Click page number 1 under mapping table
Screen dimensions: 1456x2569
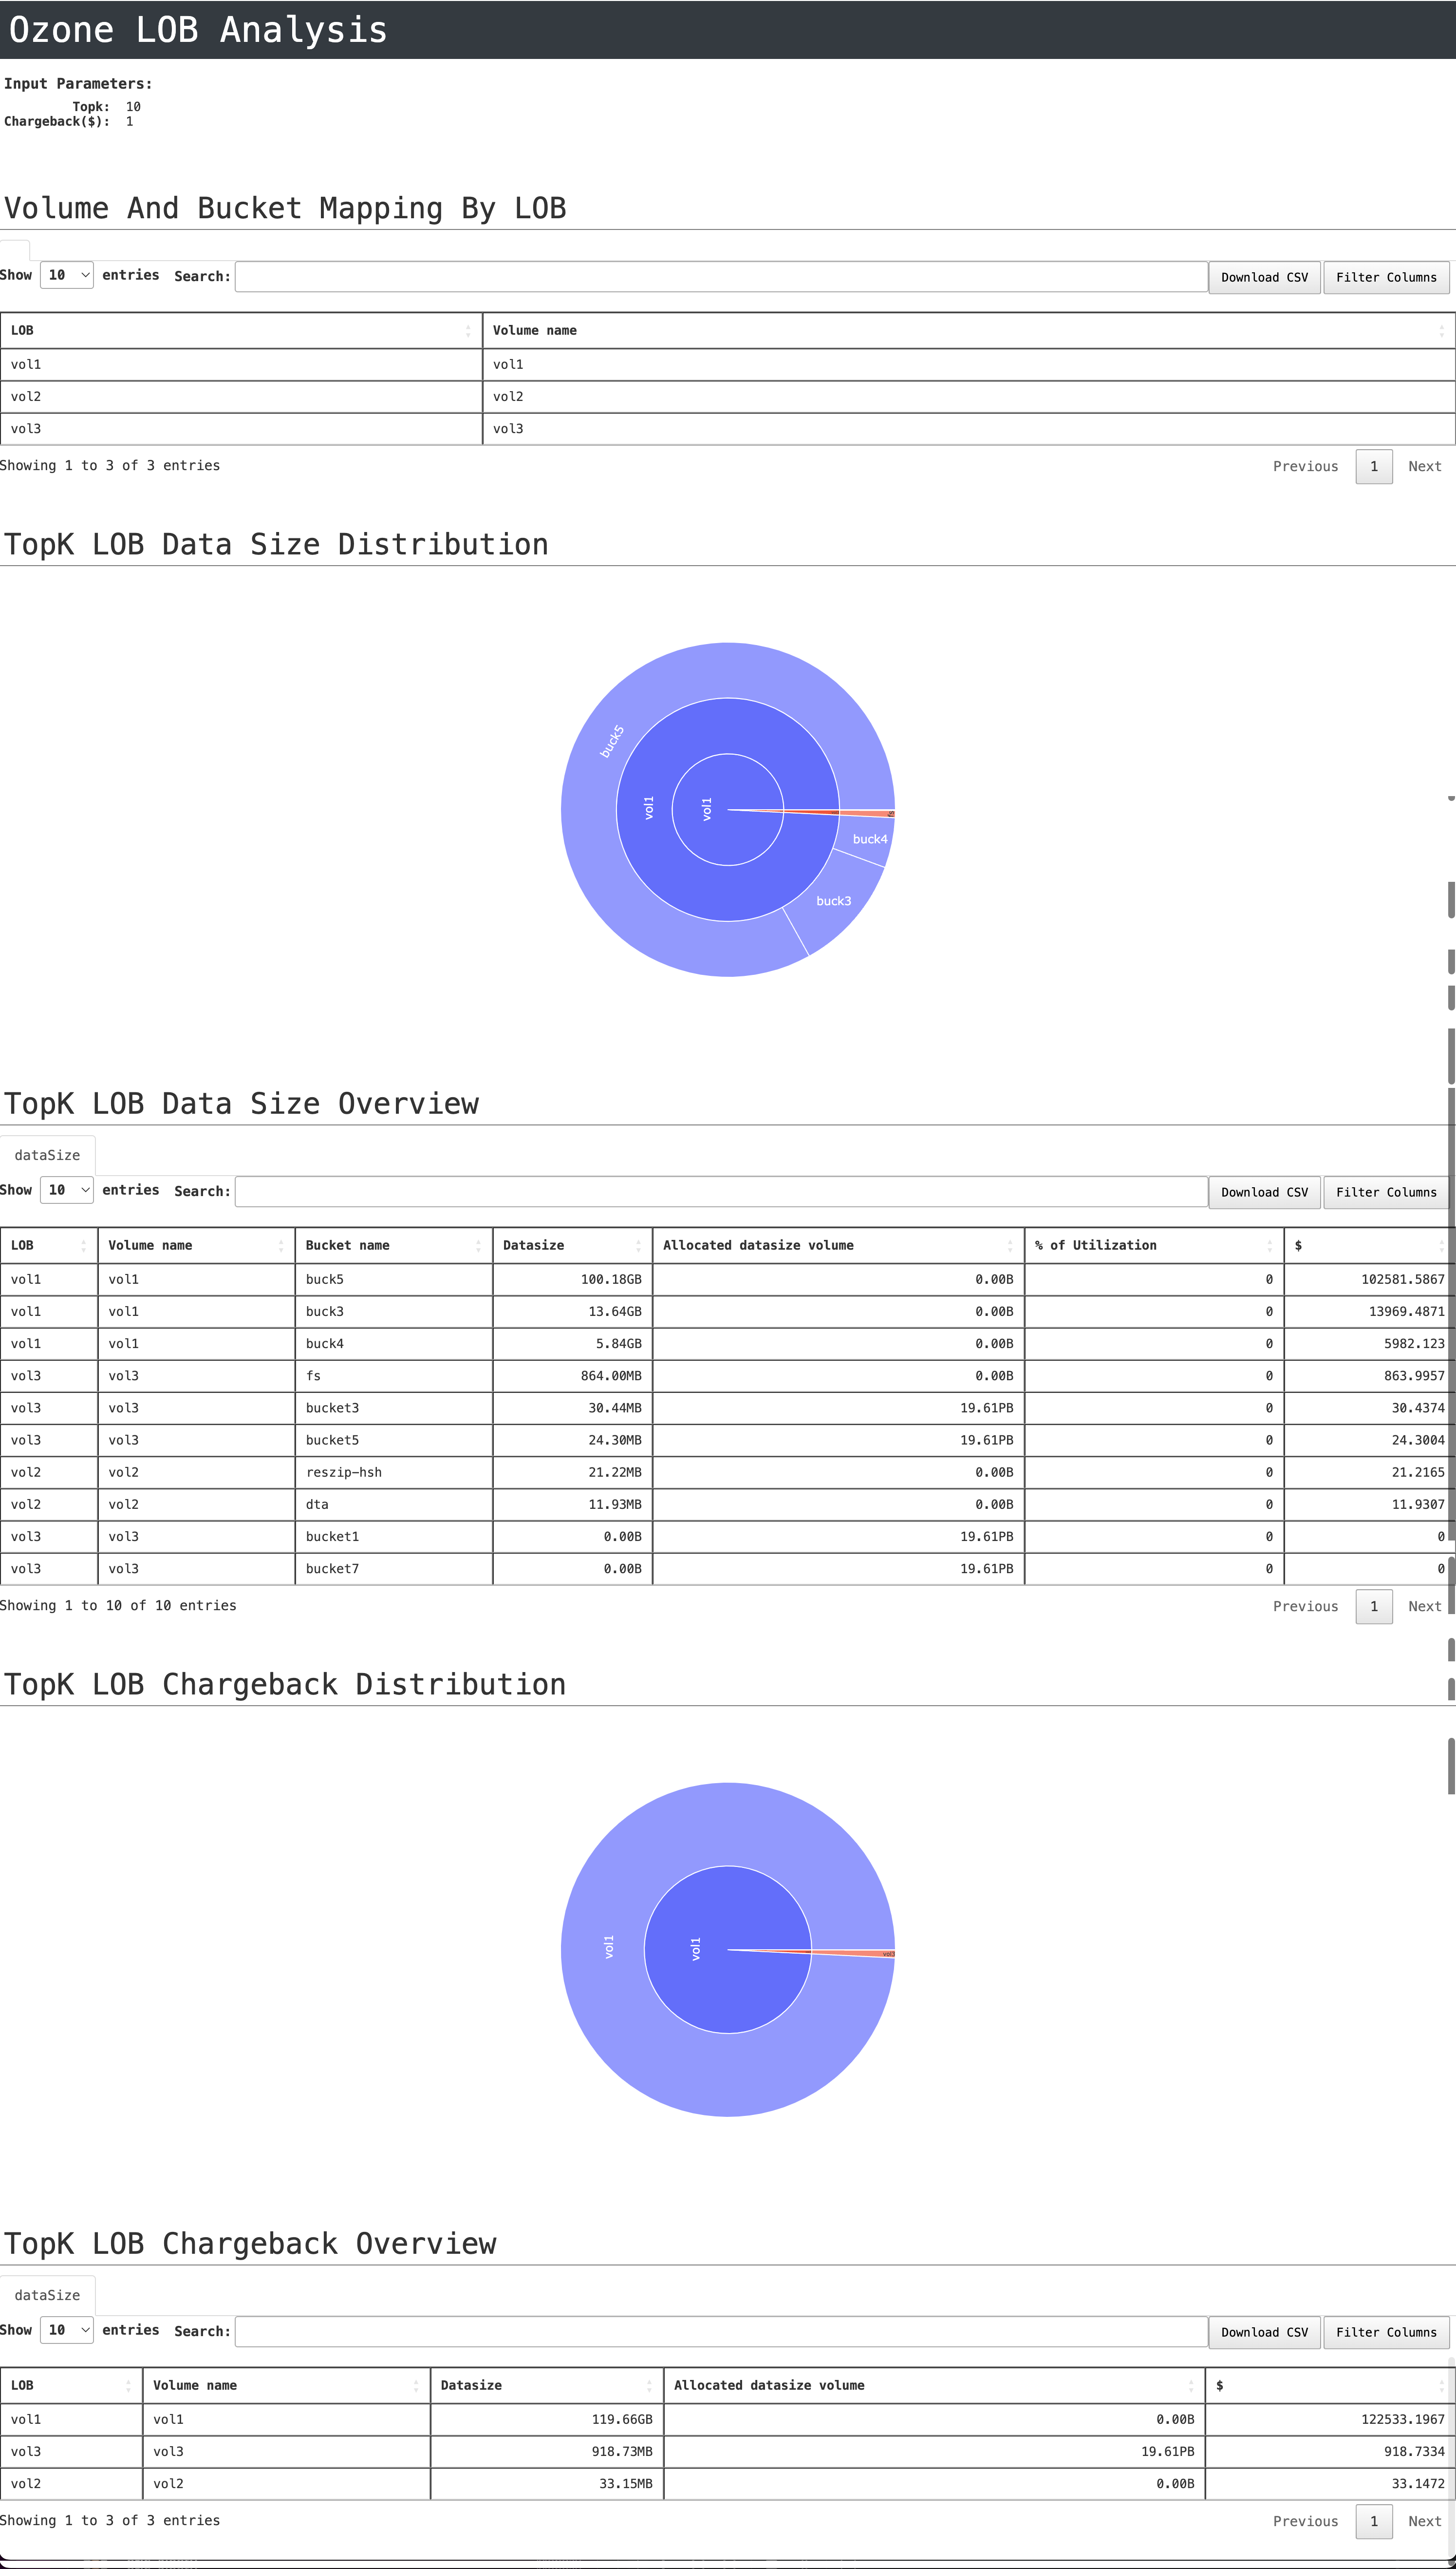[1373, 466]
